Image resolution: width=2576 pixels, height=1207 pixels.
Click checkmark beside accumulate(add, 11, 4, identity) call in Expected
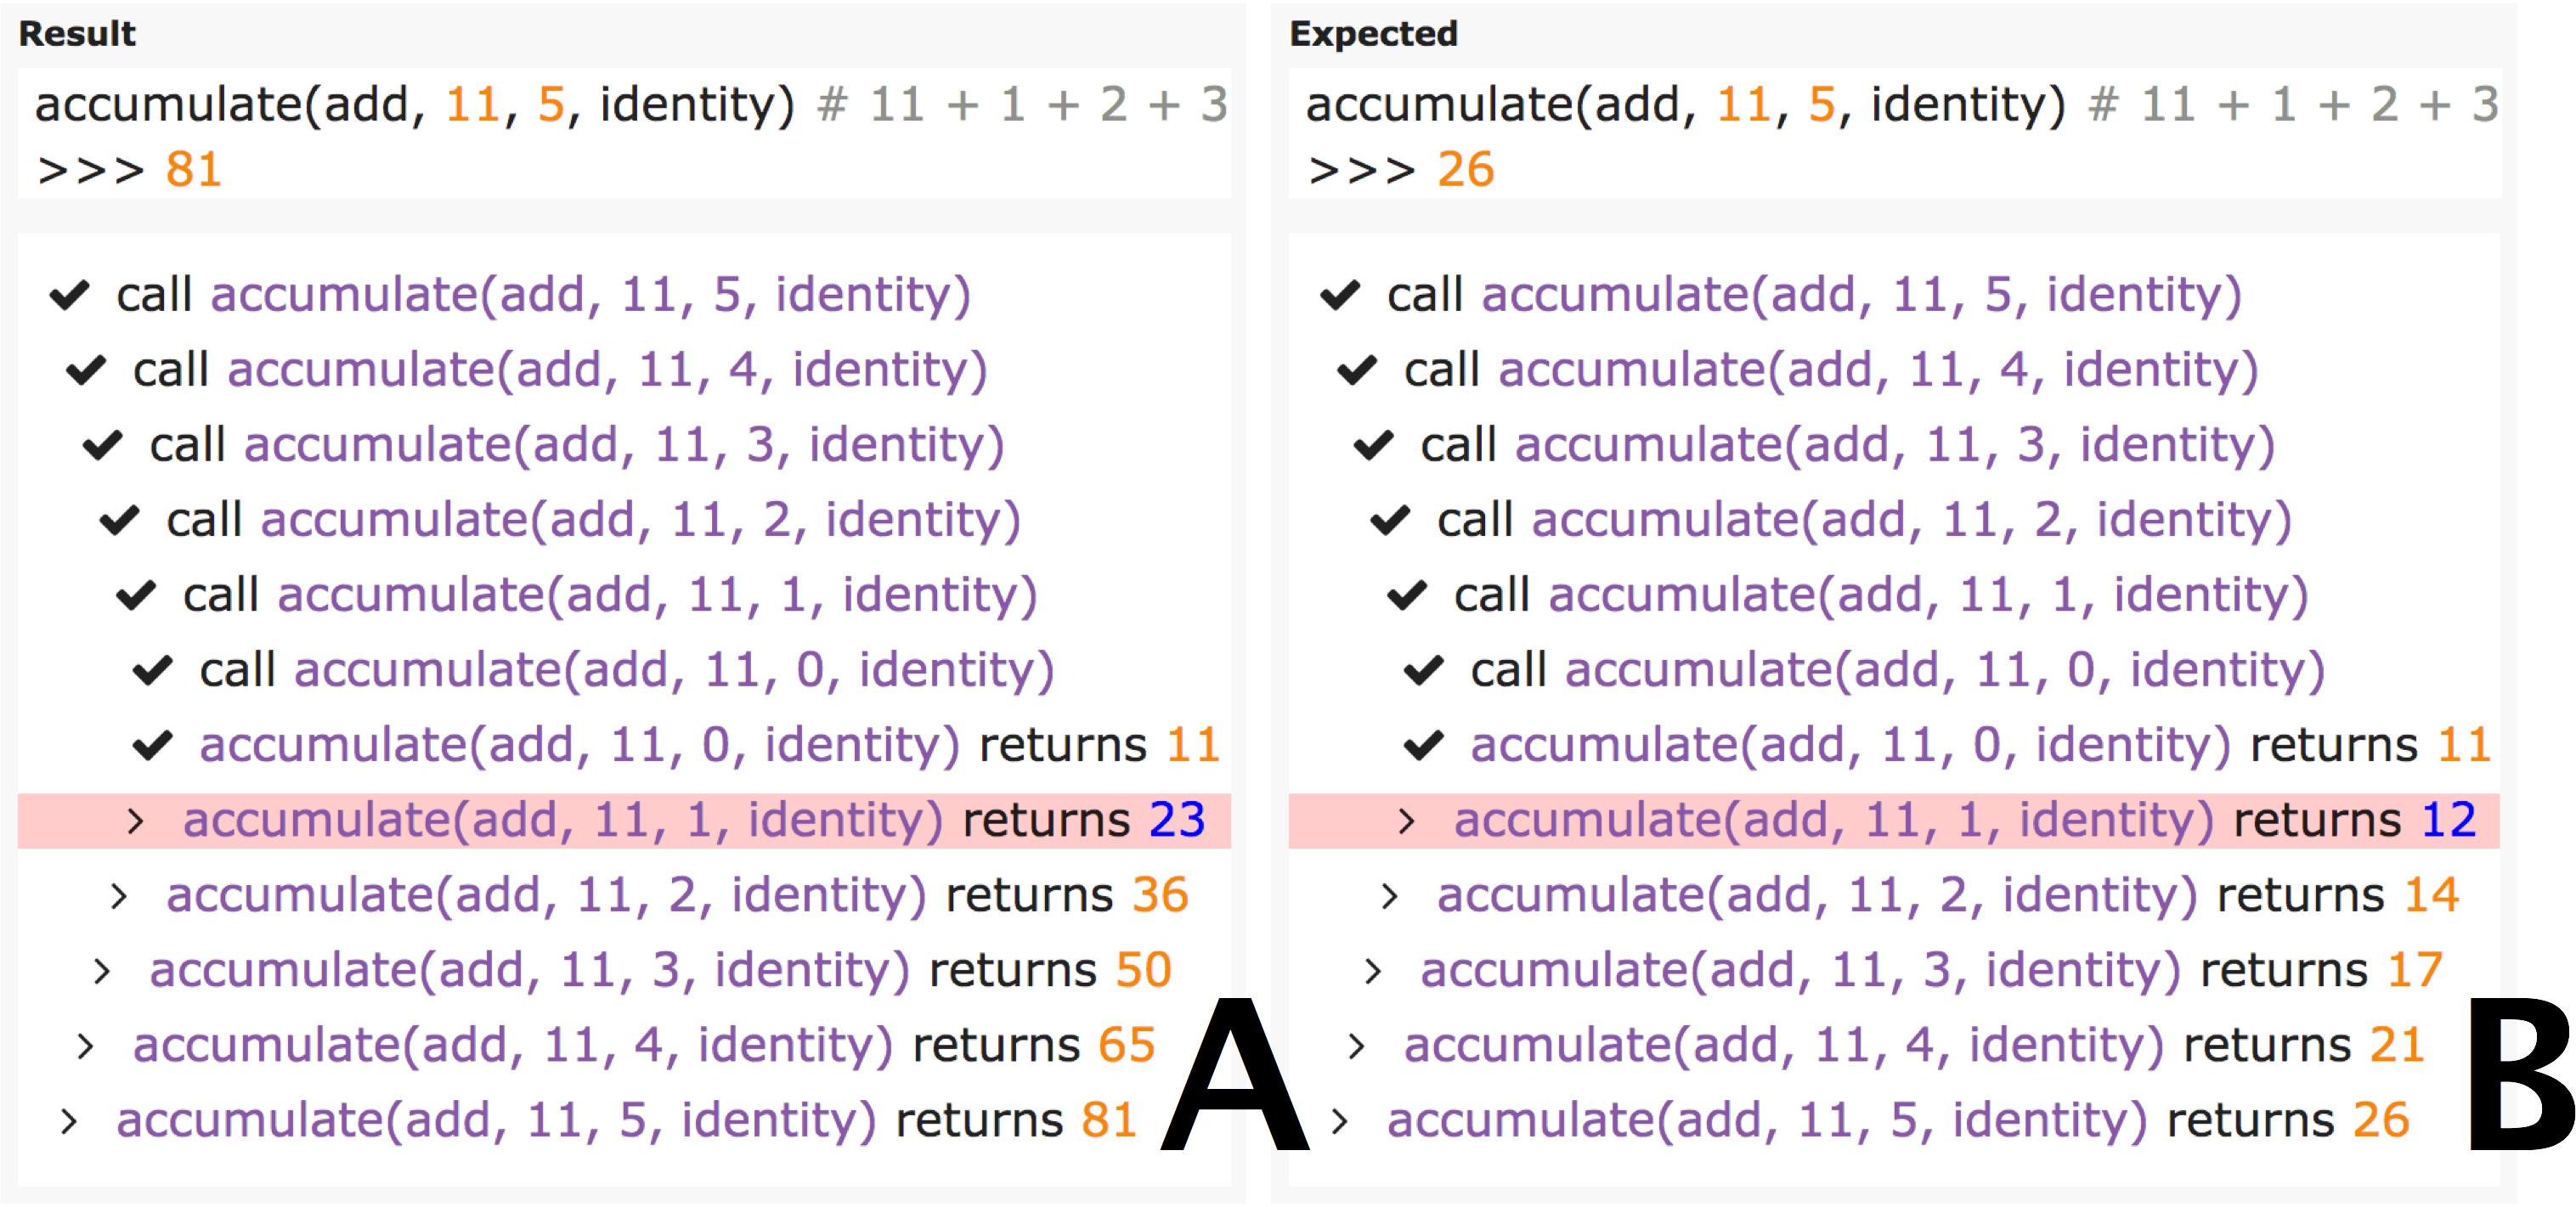(1357, 370)
